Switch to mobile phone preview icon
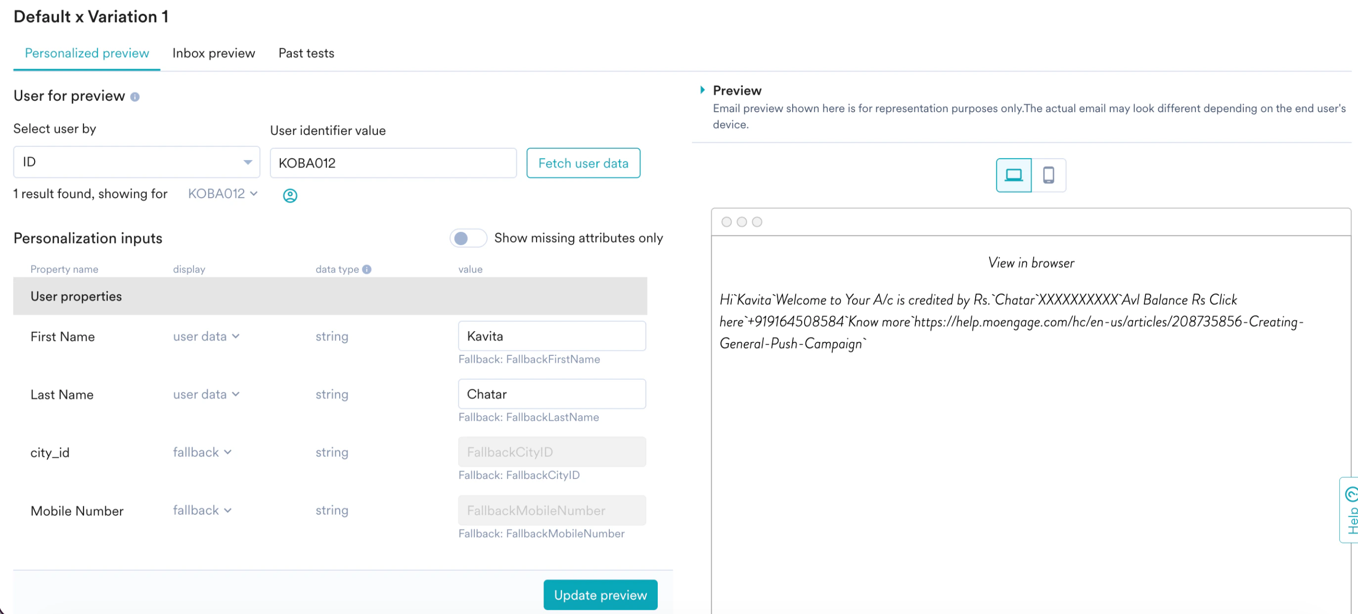The width and height of the screenshot is (1358, 614). click(x=1048, y=175)
